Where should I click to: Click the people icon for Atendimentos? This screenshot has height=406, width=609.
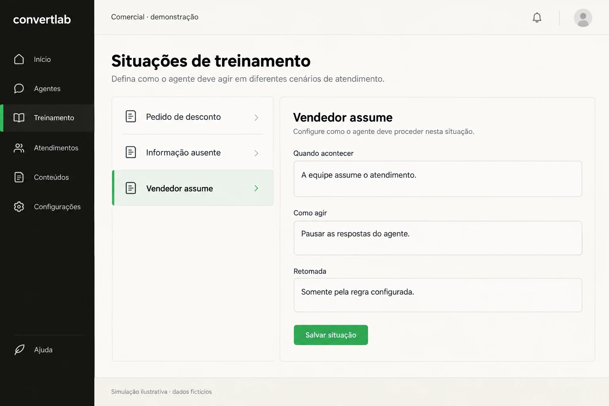point(19,148)
